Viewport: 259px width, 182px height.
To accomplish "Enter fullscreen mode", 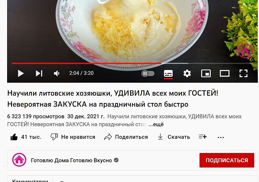I will (x=243, y=73).
